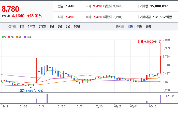Image resolution: width=178 pixels, height=114 pixels.
Task: Click the 8,738 price axis label
Action: (x=166, y=56)
